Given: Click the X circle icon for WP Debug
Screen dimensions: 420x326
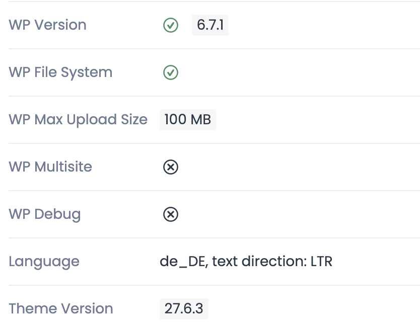Looking at the screenshot, I should [x=171, y=214].
